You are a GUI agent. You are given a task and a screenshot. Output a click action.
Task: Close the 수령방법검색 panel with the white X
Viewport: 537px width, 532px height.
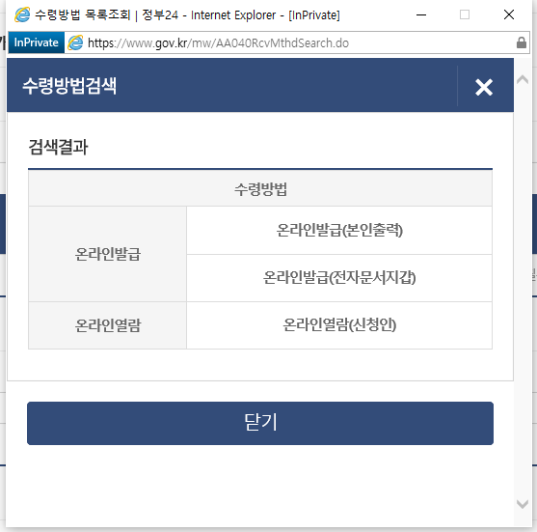tap(484, 87)
